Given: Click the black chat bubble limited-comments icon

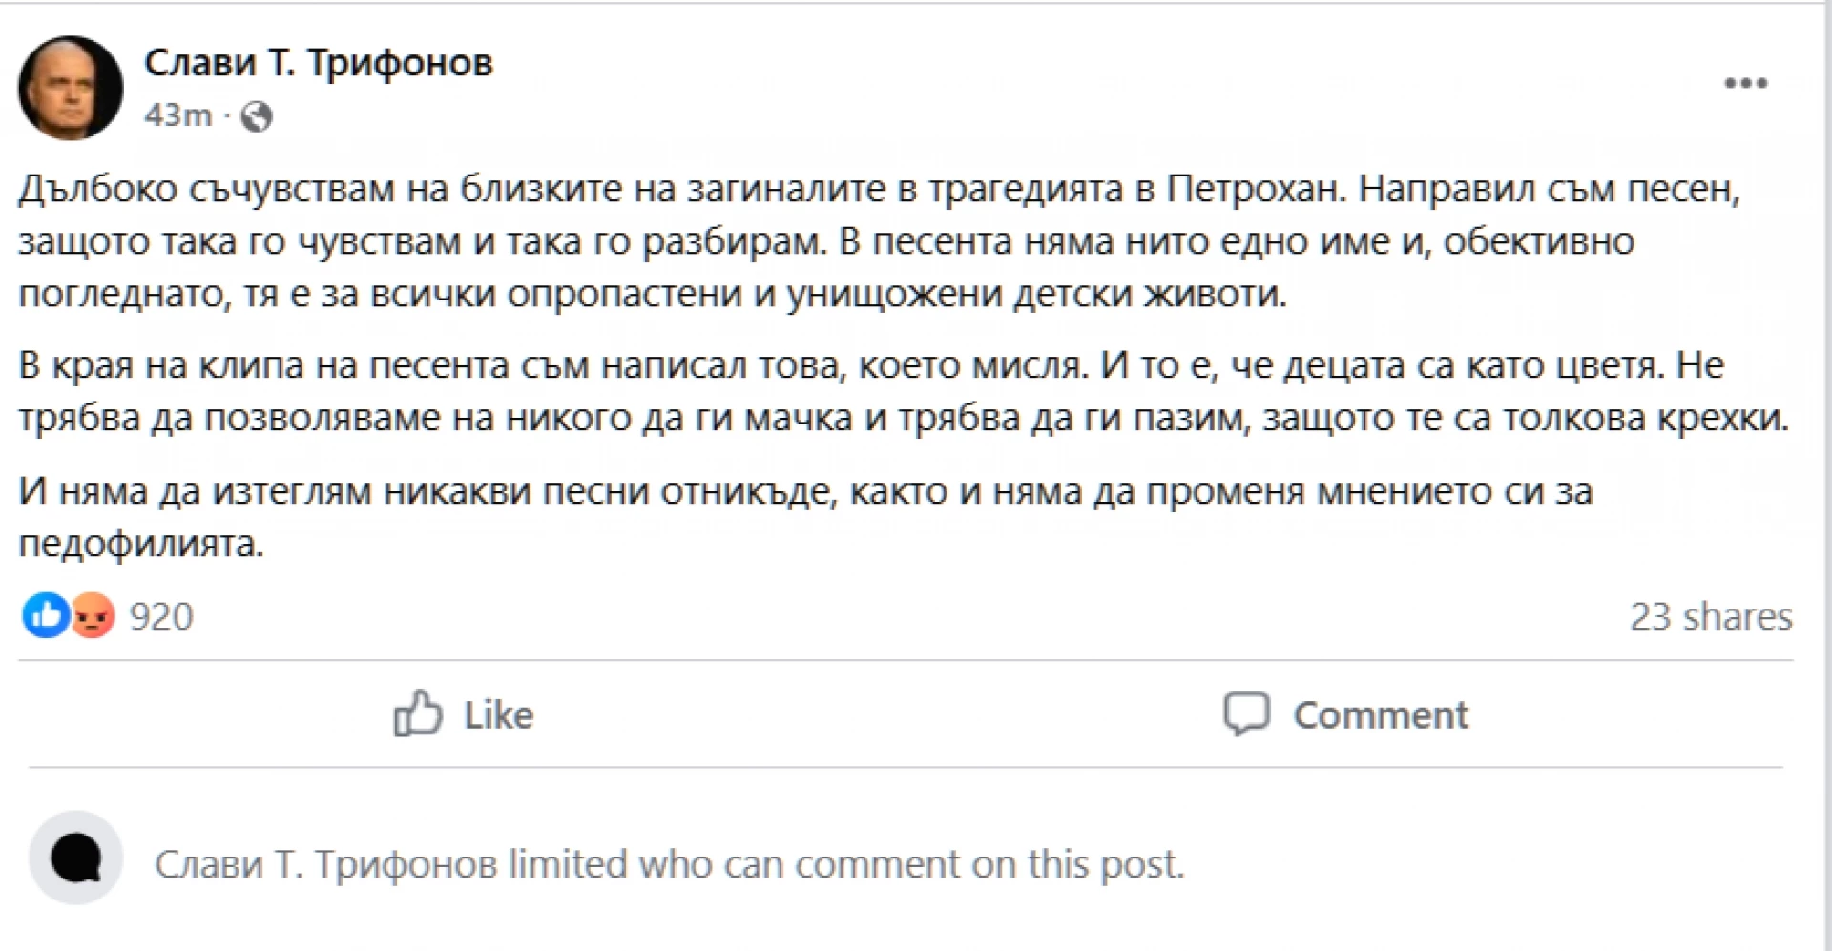Looking at the screenshot, I should [x=76, y=858].
